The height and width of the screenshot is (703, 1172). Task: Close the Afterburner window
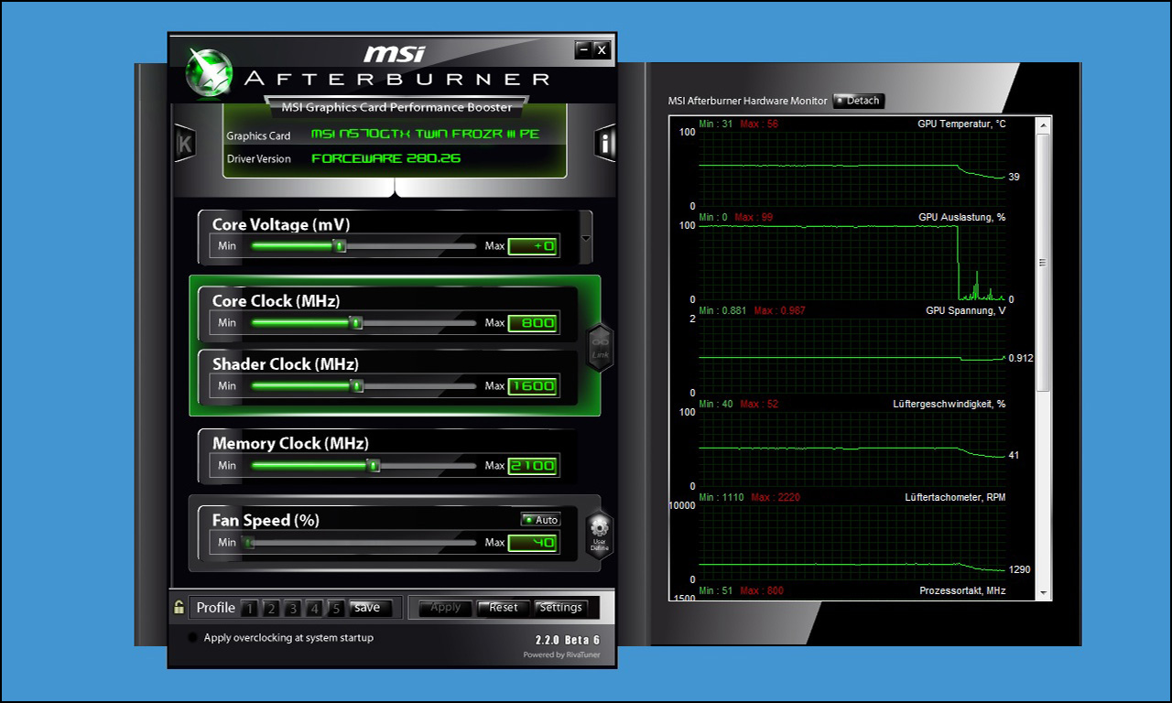coord(602,49)
